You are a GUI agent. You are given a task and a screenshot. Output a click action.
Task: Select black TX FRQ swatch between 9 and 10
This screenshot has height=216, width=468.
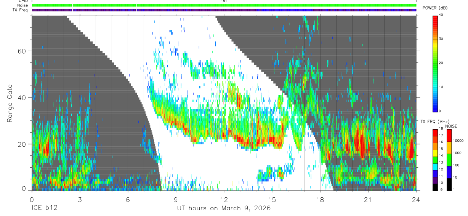click(435, 186)
